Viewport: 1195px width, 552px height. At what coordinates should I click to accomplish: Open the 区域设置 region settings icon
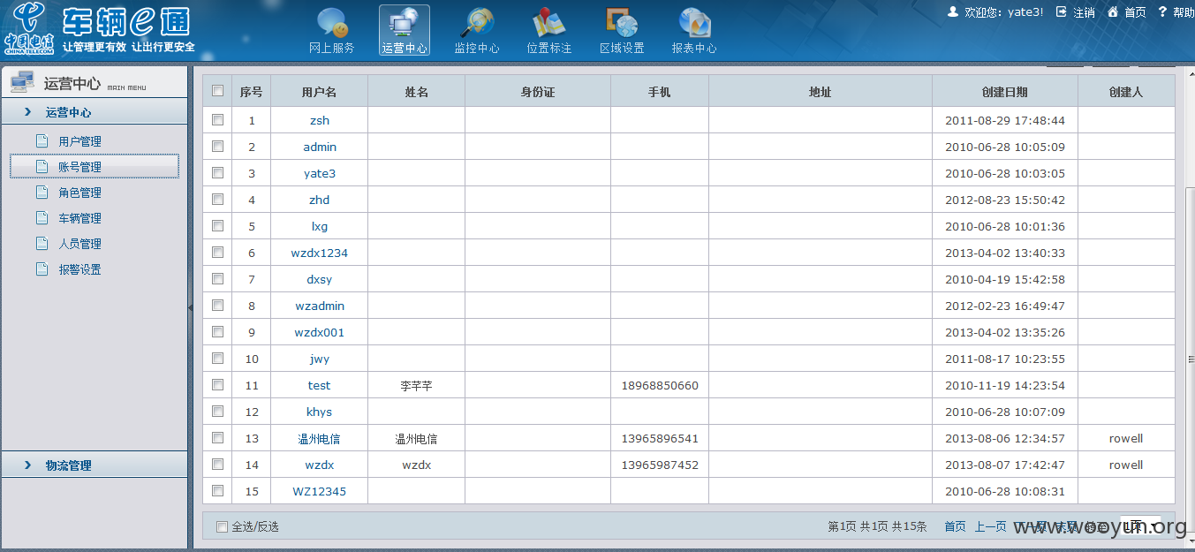pyautogui.click(x=622, y=22)
